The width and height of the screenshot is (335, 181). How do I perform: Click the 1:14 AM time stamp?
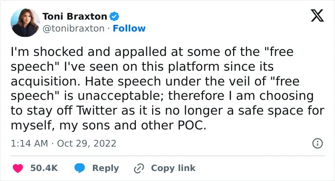coord(29,143)
